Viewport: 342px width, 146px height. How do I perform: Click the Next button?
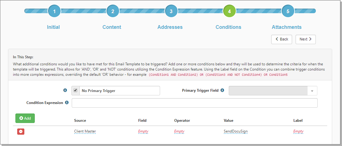(306, 39)
